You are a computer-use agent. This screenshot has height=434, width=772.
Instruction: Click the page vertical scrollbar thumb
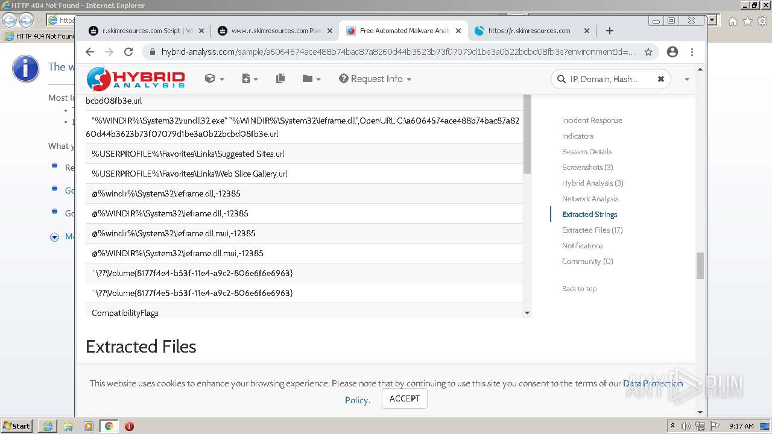click(700, 265)
